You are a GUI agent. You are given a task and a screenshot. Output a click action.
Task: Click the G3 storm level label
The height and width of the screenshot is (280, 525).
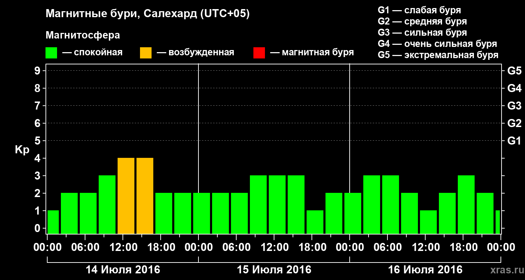point(514,106)
